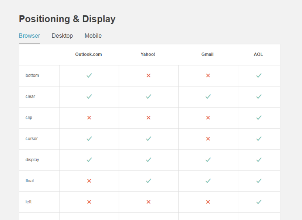The width and height of the screenshot is (302, 220).
Task: Select the 'cursor' property row label
Action: [x=31, y=139]
